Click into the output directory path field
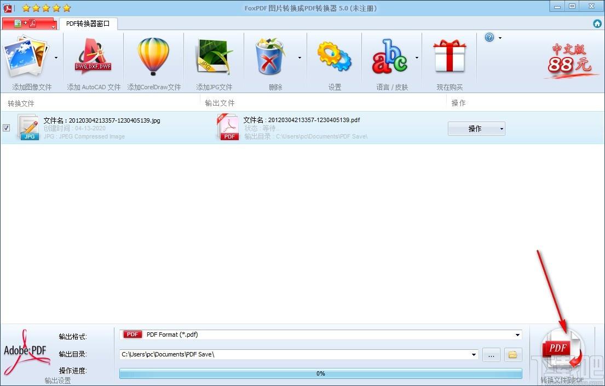The width and height of the screenshot is (605, 386). (295, 354)
